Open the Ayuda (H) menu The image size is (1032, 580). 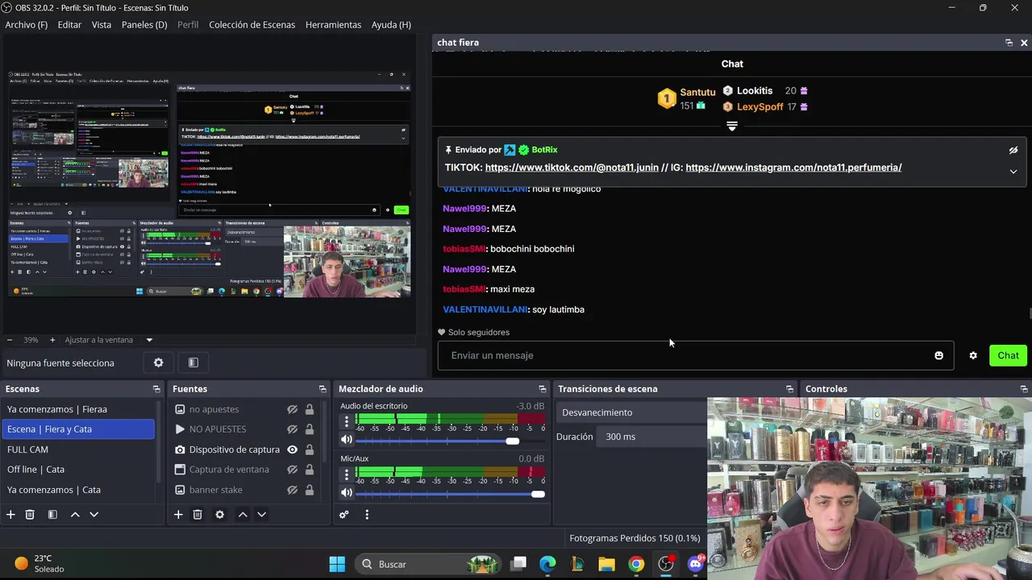point(391,25)
